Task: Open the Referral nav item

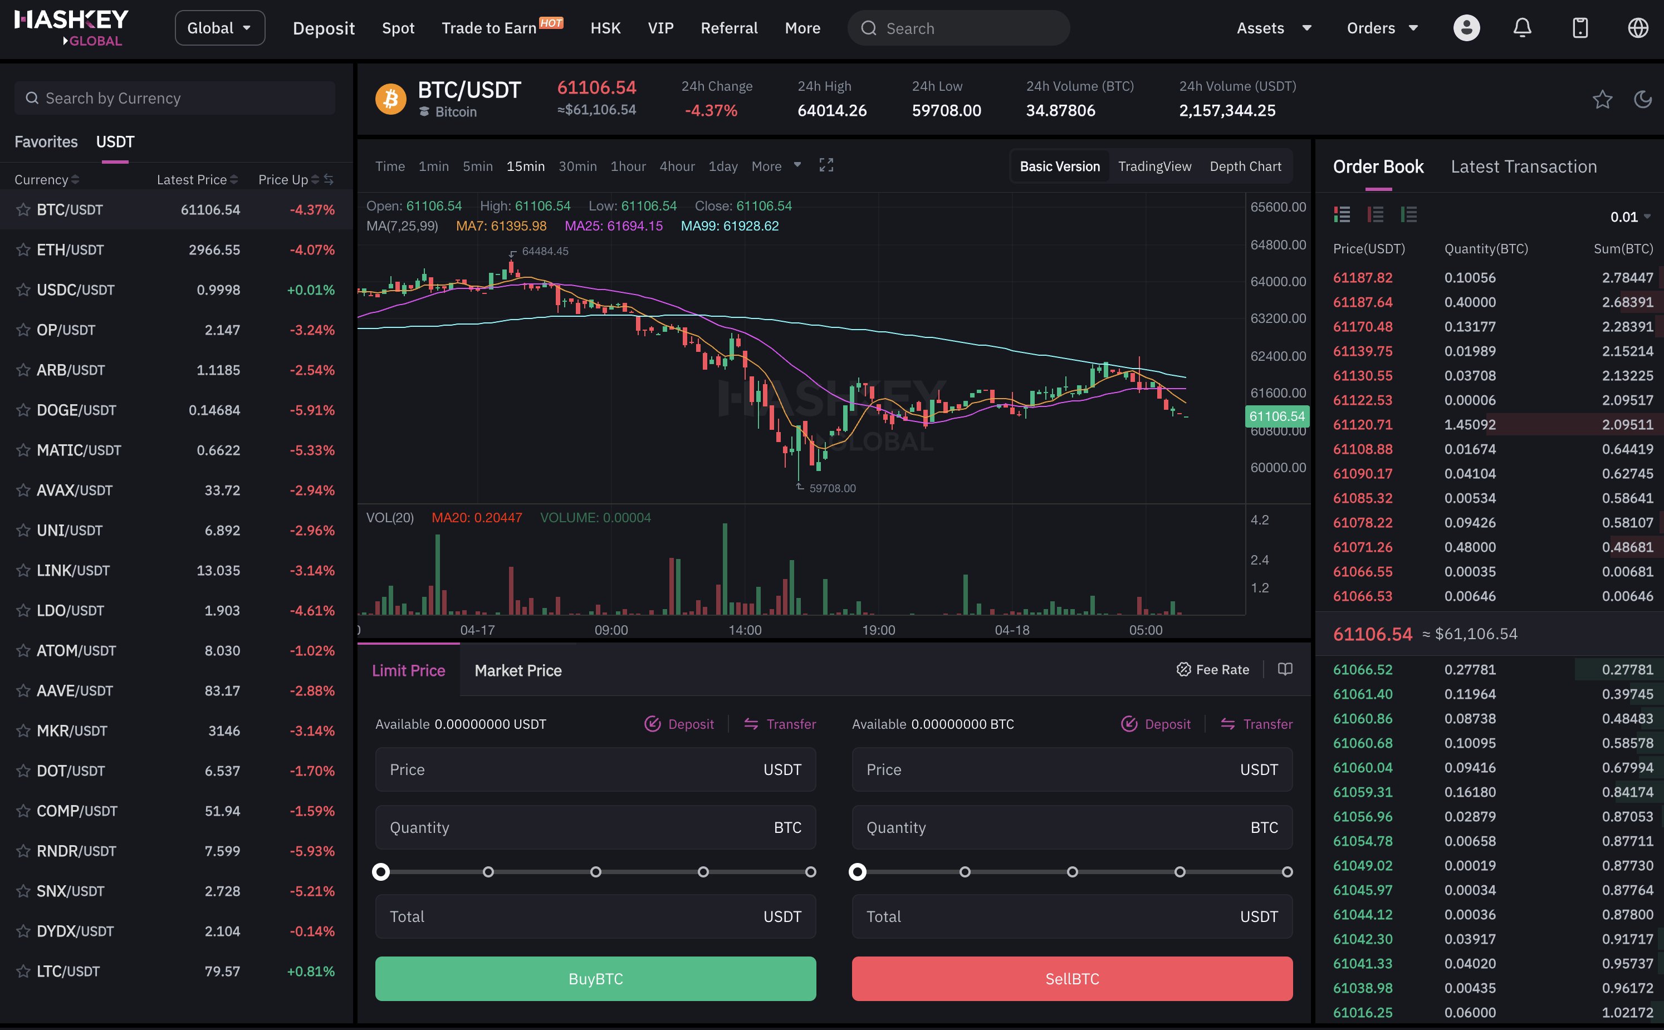Action: tap(728, 28)
